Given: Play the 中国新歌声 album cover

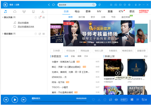Looking at the screenshot, I should click(118, 73).
